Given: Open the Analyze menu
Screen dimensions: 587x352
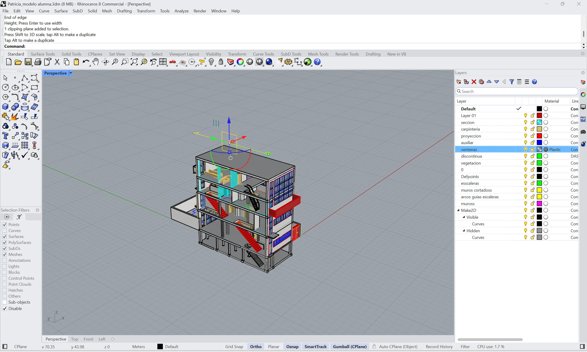Looking at the screenshot, I should pos(181,11).
